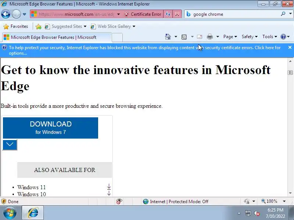
Task: Click the vertical scrollbar thumb
Action: (x=290, y=73)
